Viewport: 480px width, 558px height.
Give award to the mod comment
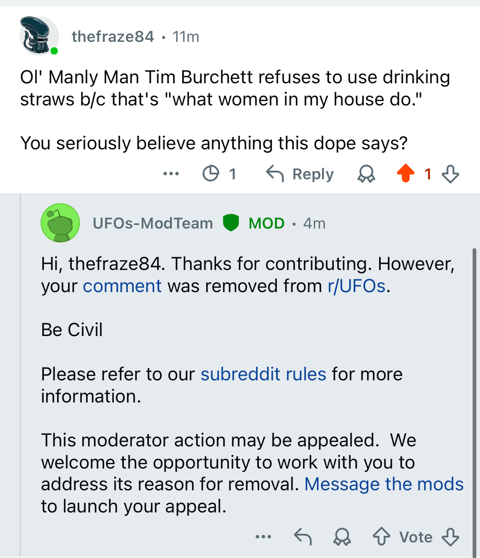[342, 537]
